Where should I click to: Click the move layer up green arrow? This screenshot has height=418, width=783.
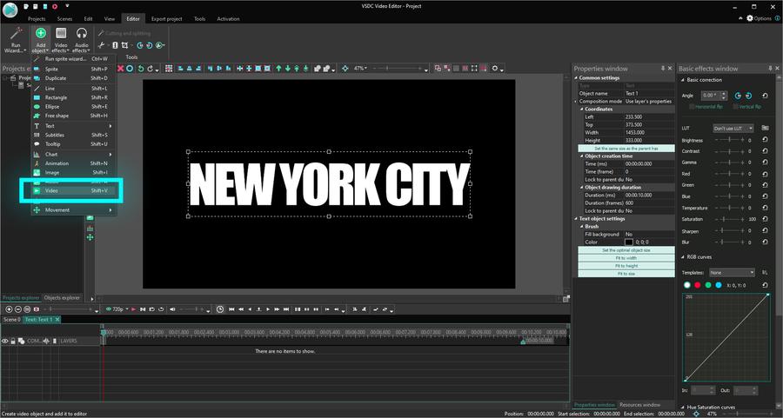pos(278,69)
